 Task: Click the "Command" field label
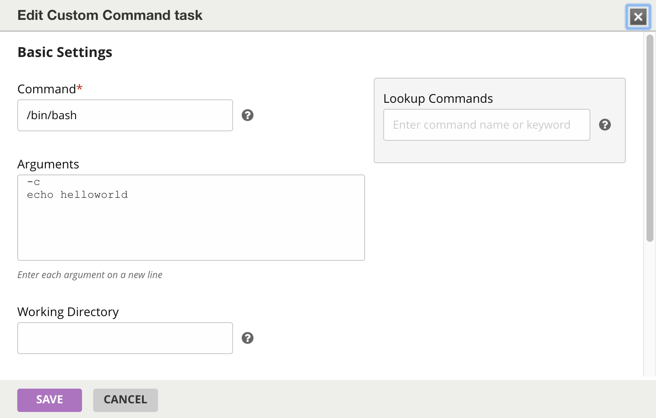point(47,89)
